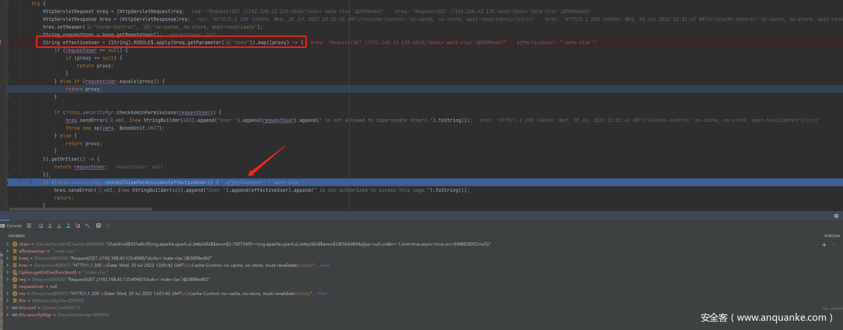
Task: Click the Run to Cursor icon
Action: click(x=87, y=225)
